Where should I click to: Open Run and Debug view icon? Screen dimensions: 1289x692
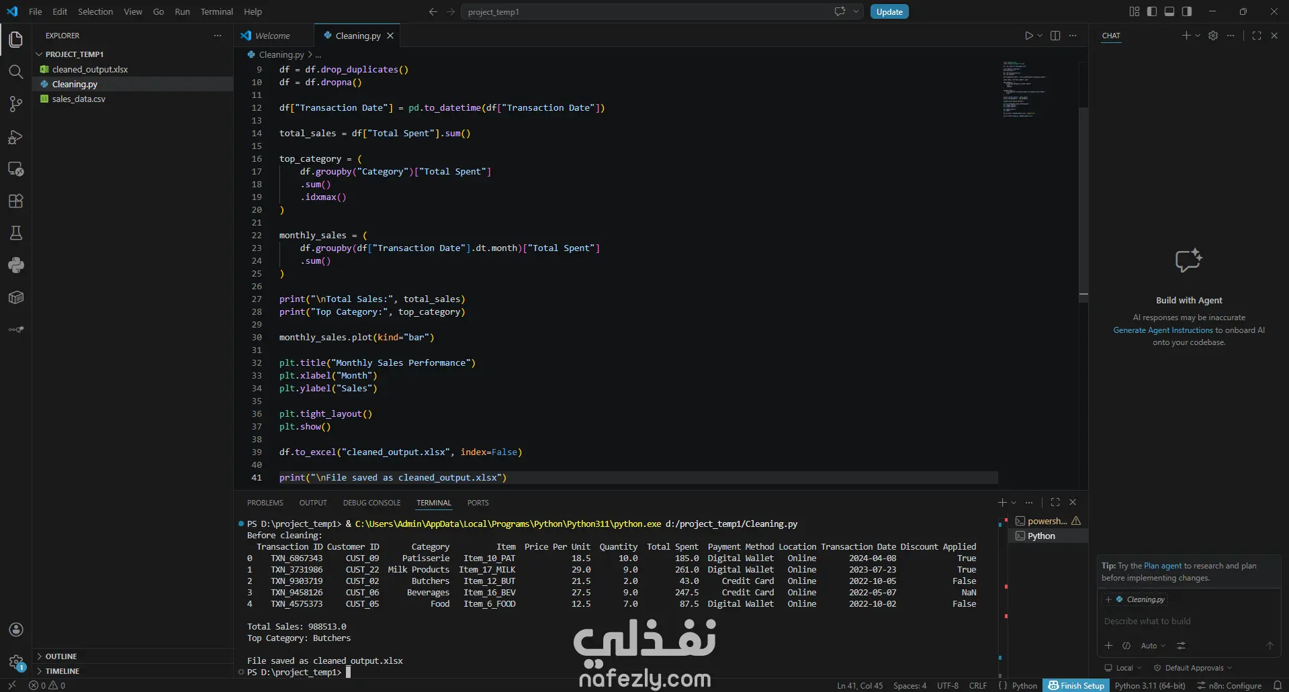(x=16, y=137)
